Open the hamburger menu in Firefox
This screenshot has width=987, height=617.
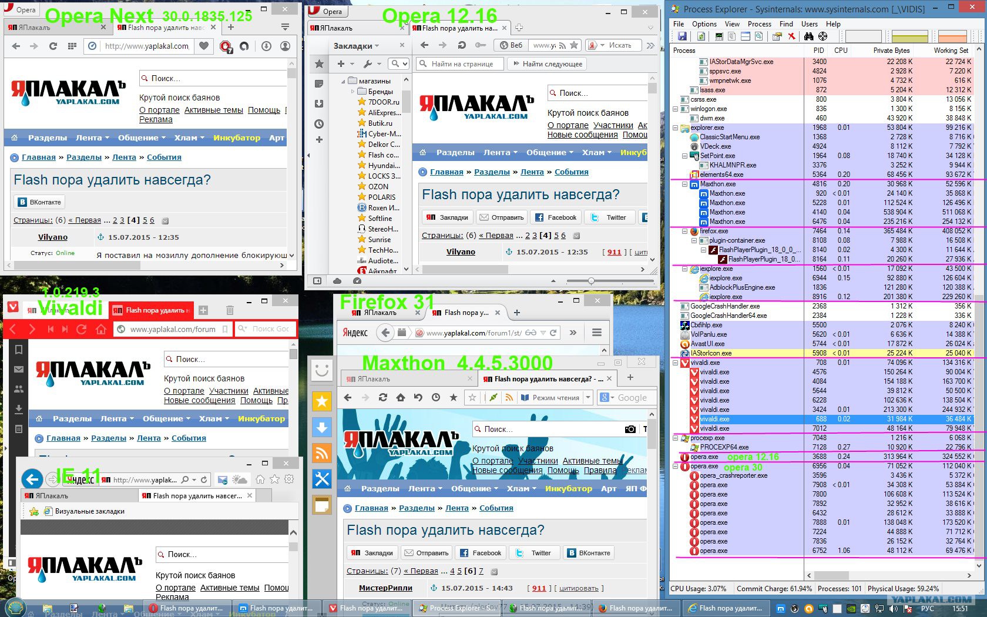pyautogui.click(x=597, y=333)
